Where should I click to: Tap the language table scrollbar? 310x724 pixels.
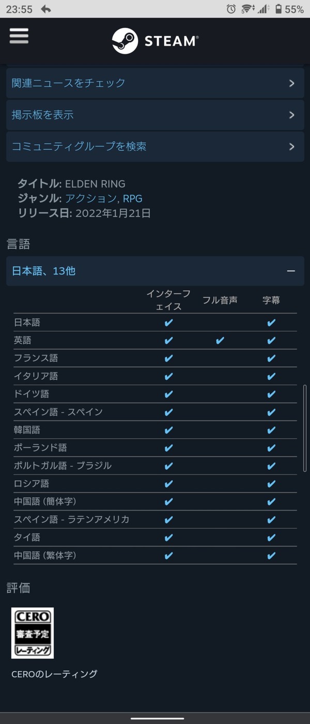[305, 428]
